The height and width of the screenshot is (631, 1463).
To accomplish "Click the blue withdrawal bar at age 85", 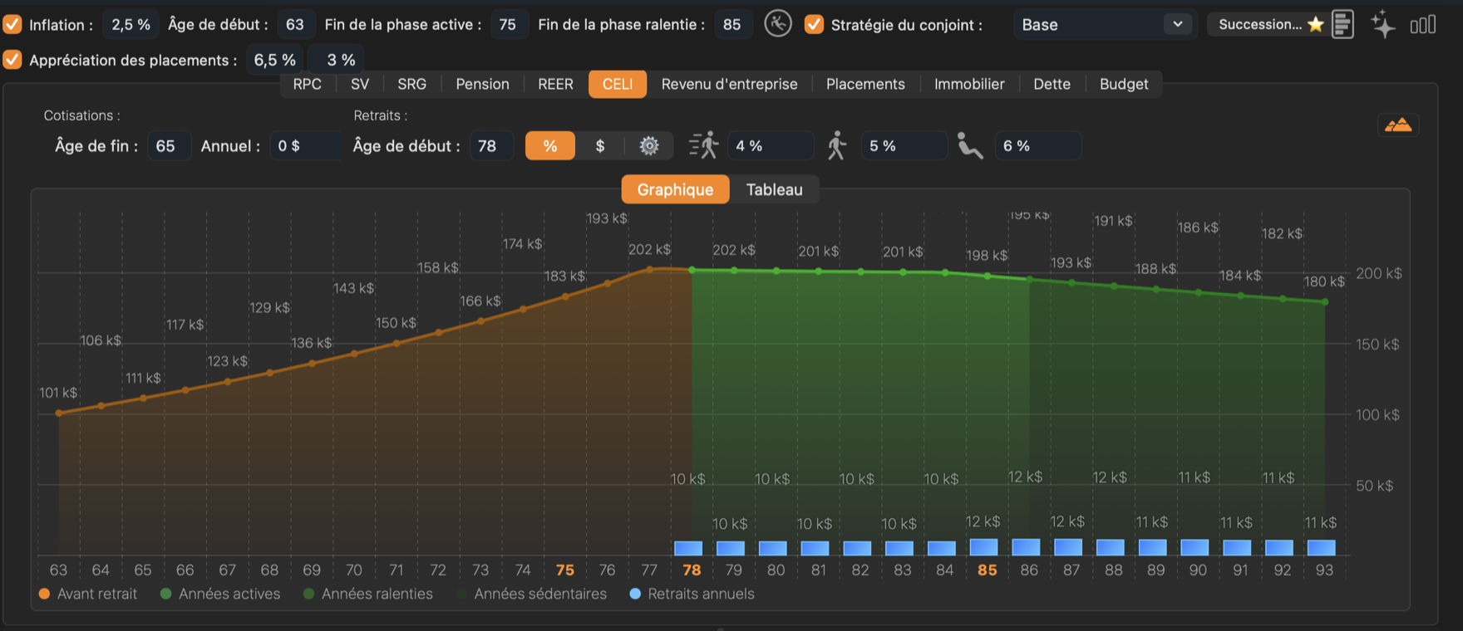I will (x=983, y=547).
